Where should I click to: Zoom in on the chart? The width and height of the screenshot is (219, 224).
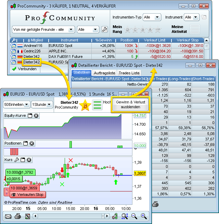(144, 216)
